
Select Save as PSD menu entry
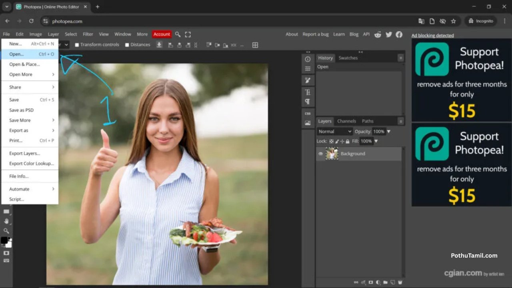pos(30,110)
